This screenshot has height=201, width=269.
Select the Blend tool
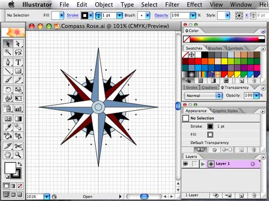click(x=18, y=127)
